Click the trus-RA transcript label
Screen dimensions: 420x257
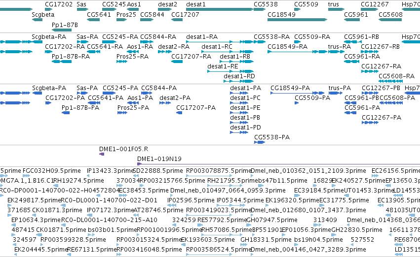click(340, 46)
